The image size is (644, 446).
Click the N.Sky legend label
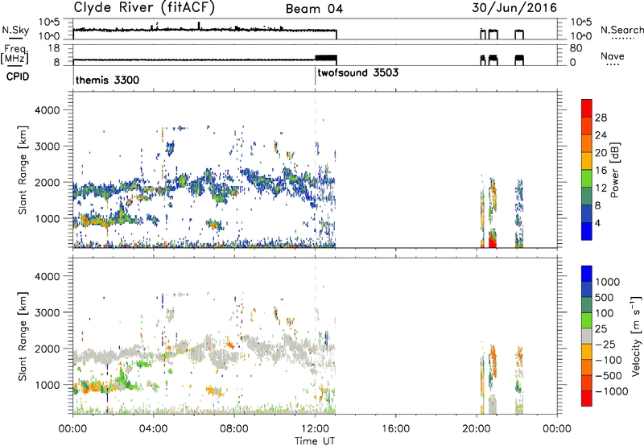(x=15, y=30)
